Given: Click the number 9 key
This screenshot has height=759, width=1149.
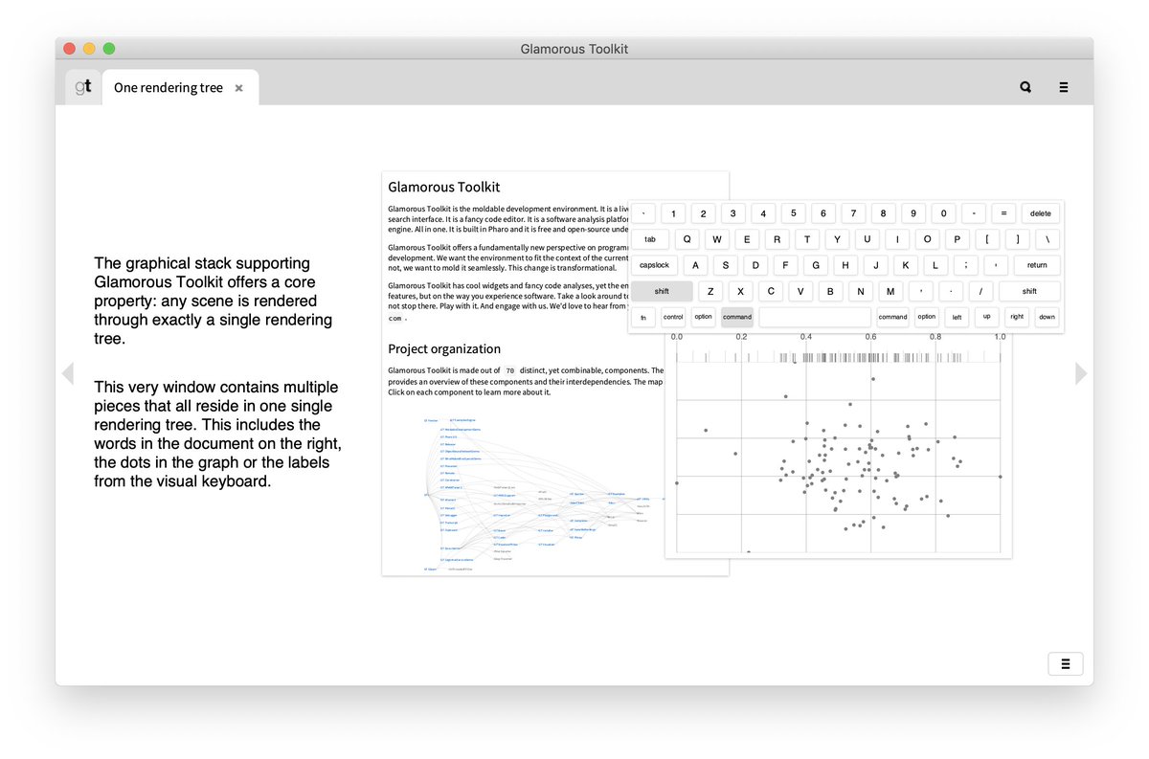Looking at the screenshot, I should [x=913, y=213].
